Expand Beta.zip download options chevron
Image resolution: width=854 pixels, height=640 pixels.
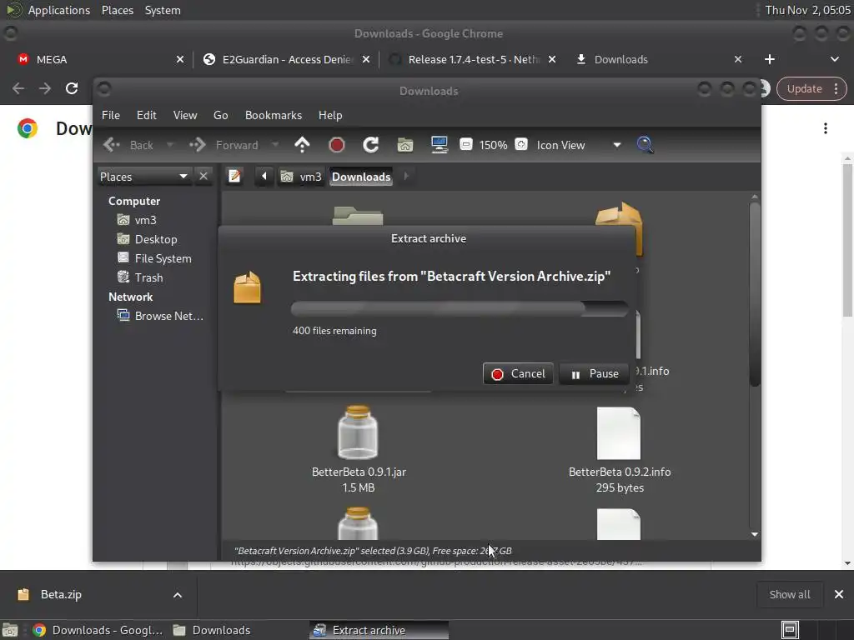tap(177, 595)
